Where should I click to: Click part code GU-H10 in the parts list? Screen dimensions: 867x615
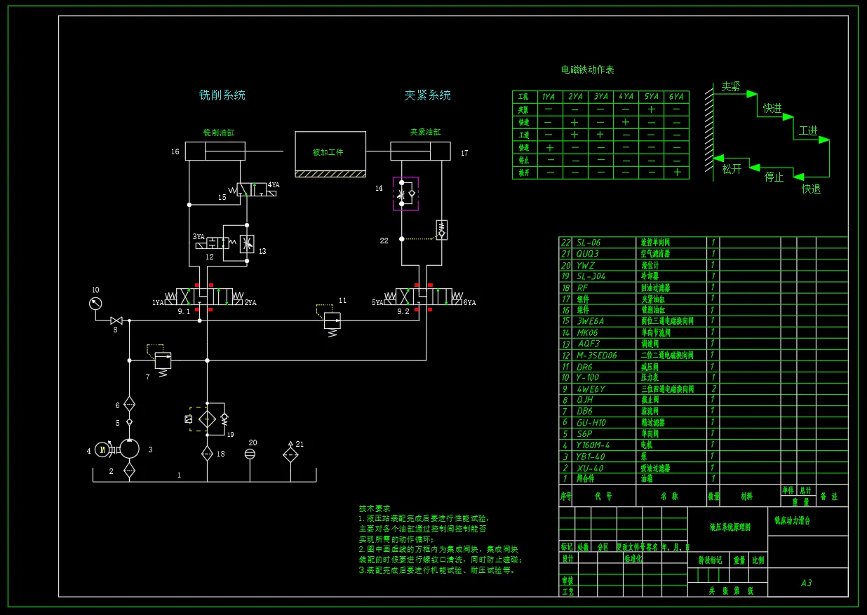click(x=591, y=423)
